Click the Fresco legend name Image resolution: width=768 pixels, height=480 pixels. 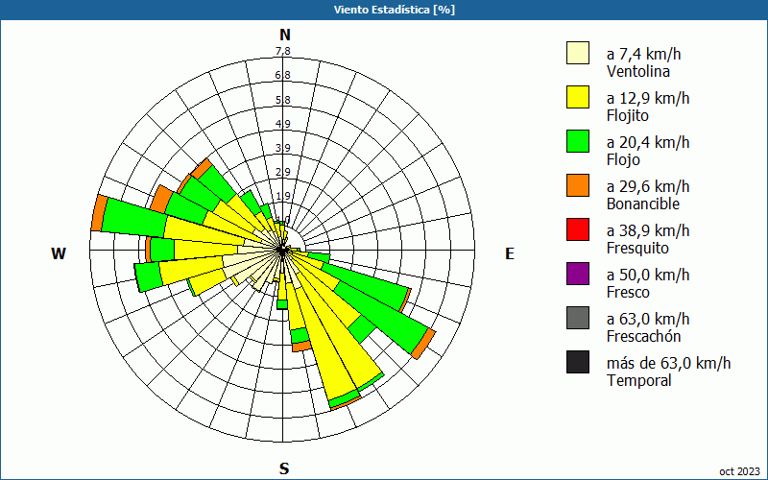629,292
